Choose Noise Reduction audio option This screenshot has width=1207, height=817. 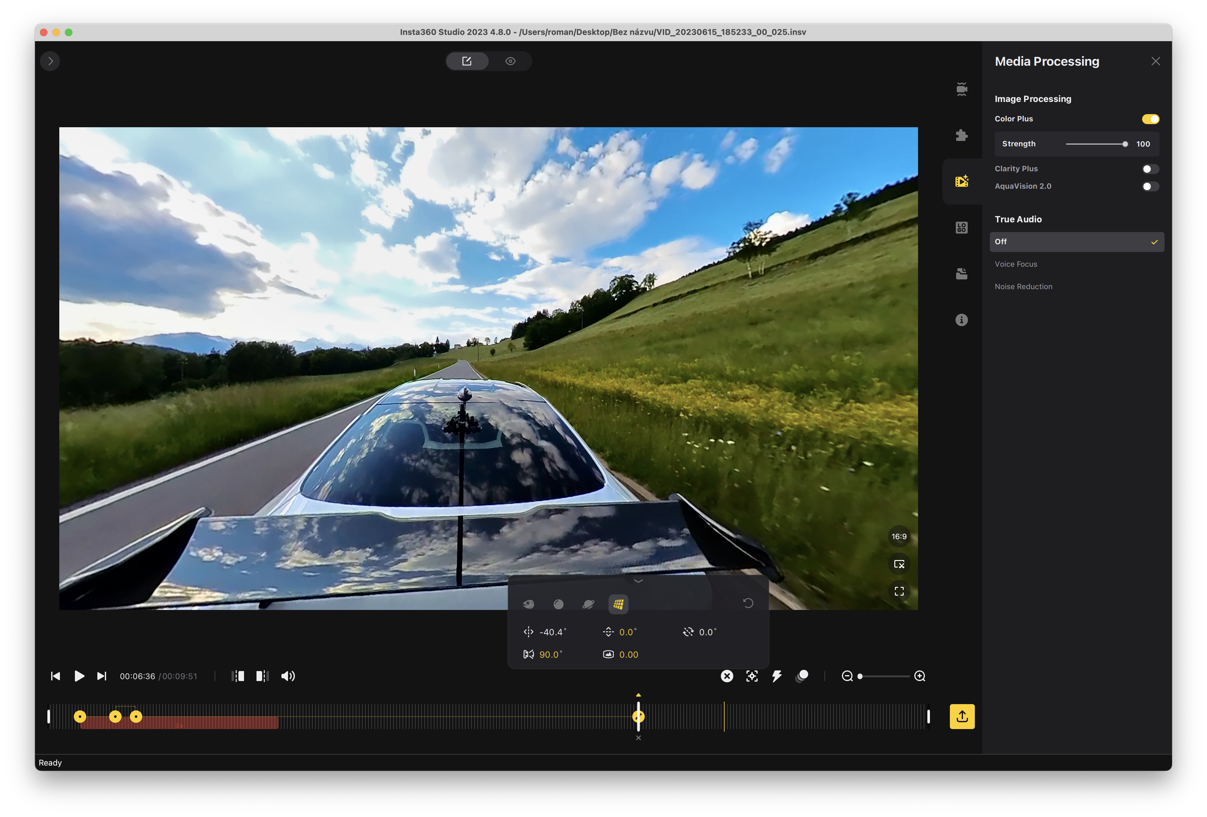[x=1023, y=287]
